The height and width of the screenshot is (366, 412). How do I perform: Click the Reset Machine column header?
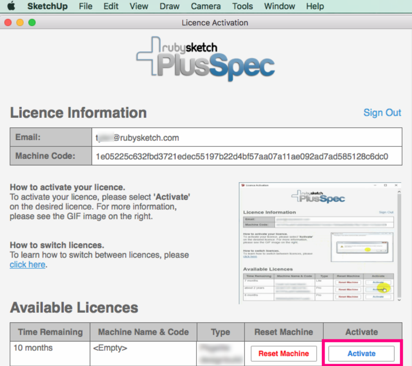click(x=284, y=332)
